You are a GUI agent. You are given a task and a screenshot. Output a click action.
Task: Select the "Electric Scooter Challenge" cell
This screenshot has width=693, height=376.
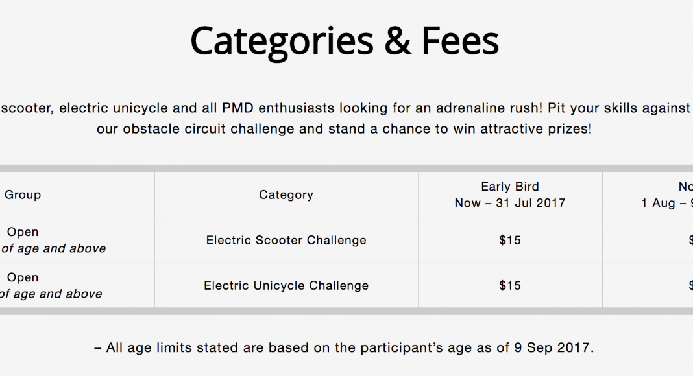tap(286, 240)
